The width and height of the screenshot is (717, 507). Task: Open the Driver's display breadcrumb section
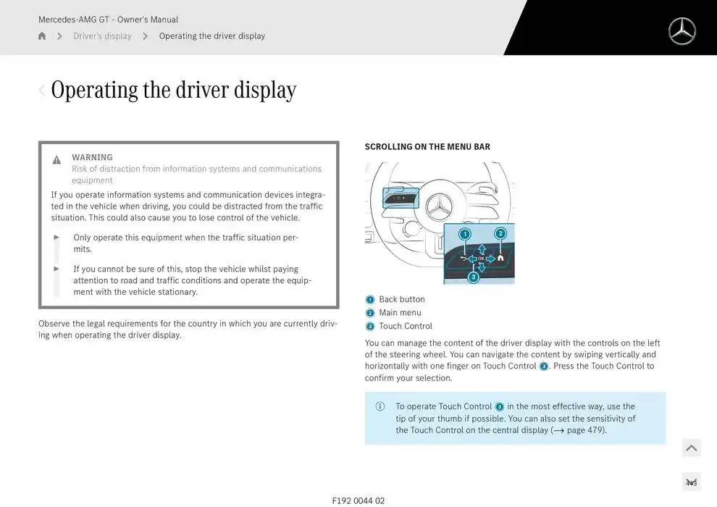(102, 35)
